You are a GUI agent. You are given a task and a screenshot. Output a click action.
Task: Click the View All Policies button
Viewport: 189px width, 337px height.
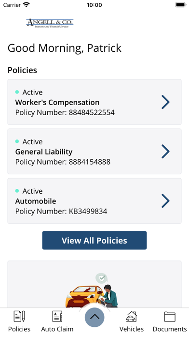pyautogui.click(x=94, y=240)
